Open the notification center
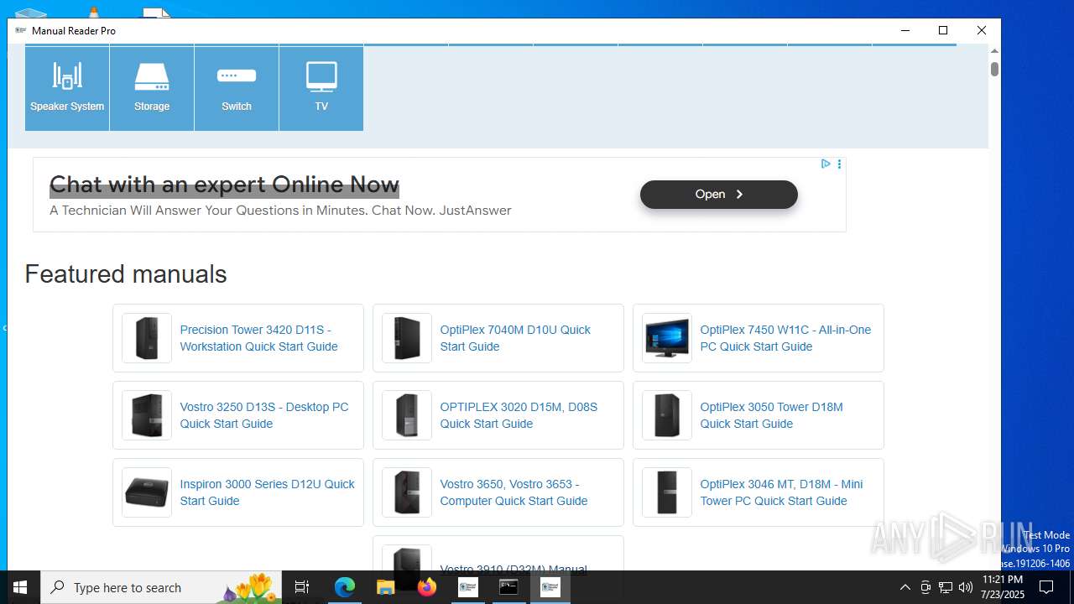Viewport: 1074px width, 604px height. coord(1046,587)
